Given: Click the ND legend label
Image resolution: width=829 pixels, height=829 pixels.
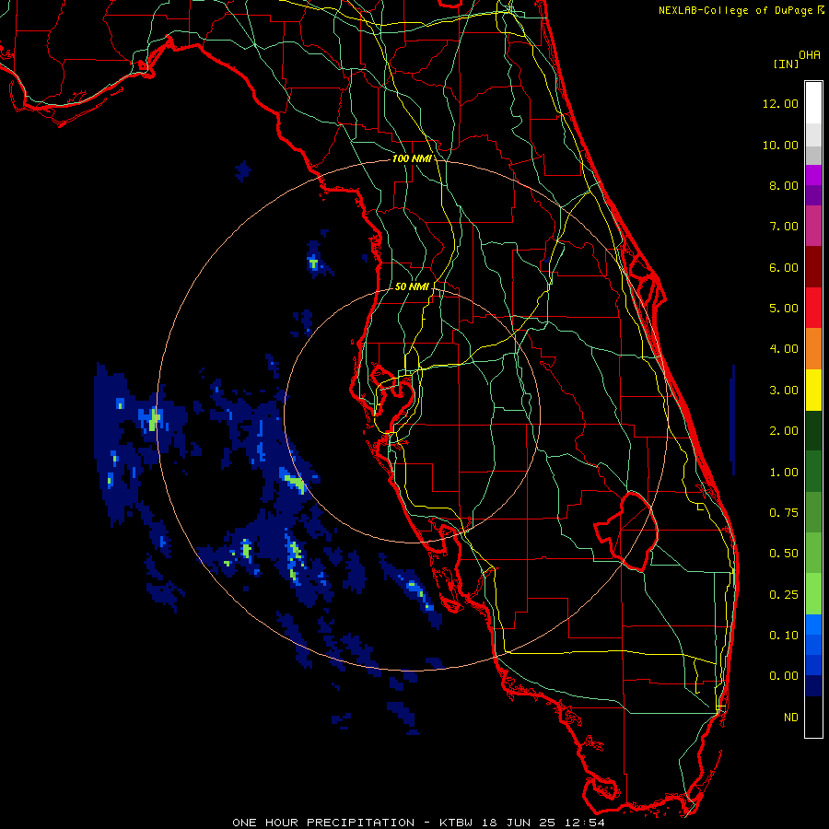Looking at the screenshot, I should tap(791, 718).
